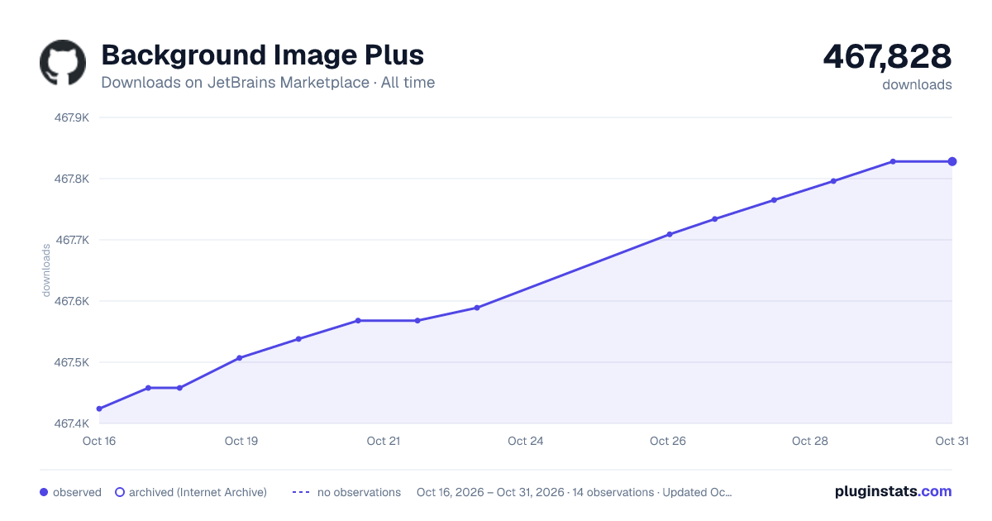This screenshot has width=992, height=521.
Task: Click the 467.5K axis label
Action: point(72,362)
